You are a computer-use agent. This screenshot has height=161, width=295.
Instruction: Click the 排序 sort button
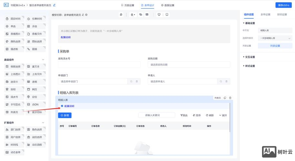[x=197, y=115]
